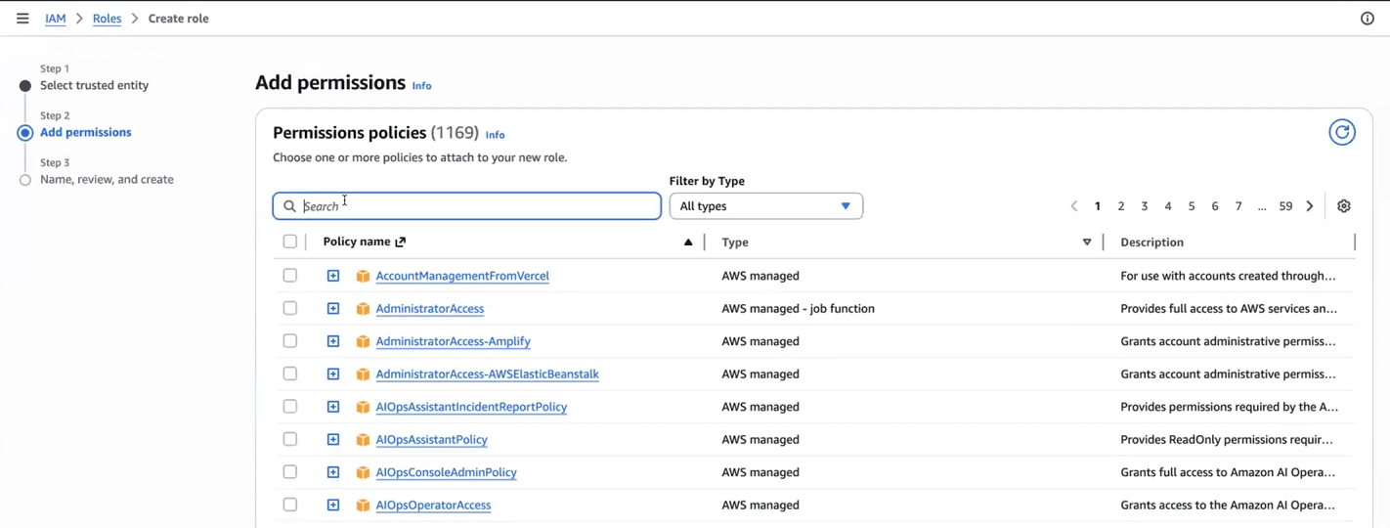Click the orange box icon for AdministratorAccess
Image resolution: width=1390 pixels, height=528 pixels.
point(363,309)
